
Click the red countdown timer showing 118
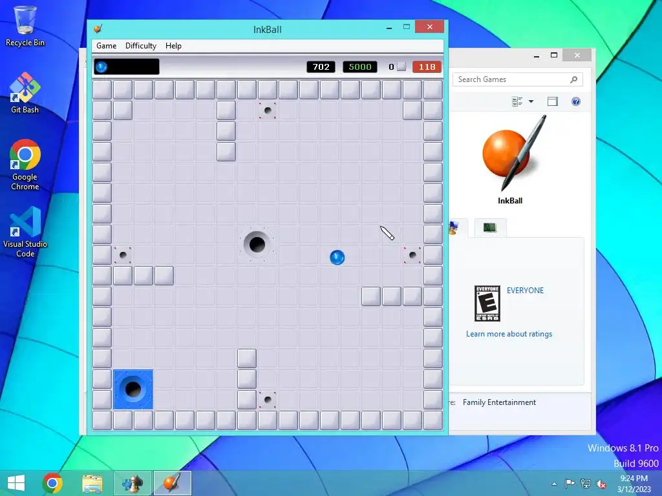427,67
